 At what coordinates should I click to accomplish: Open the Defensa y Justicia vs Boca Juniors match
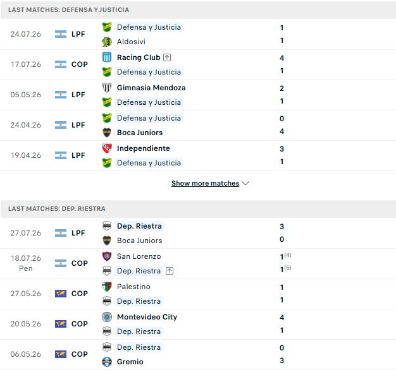pos(198,125)
